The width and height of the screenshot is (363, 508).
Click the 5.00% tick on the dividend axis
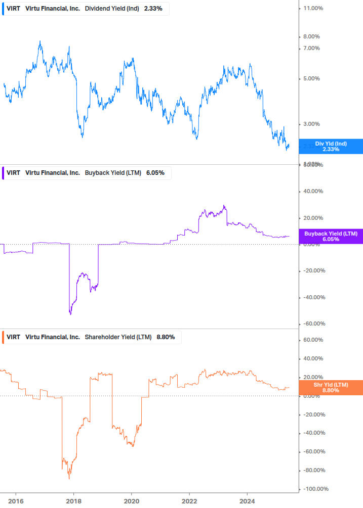311,78
